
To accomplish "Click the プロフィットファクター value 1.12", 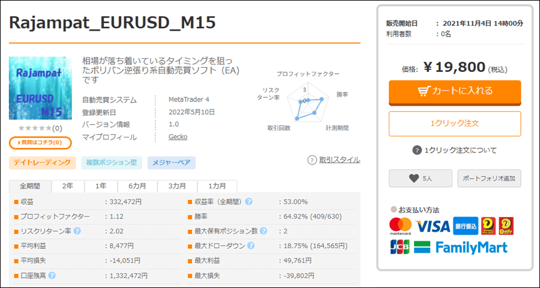I will click(x=116, y=217).
